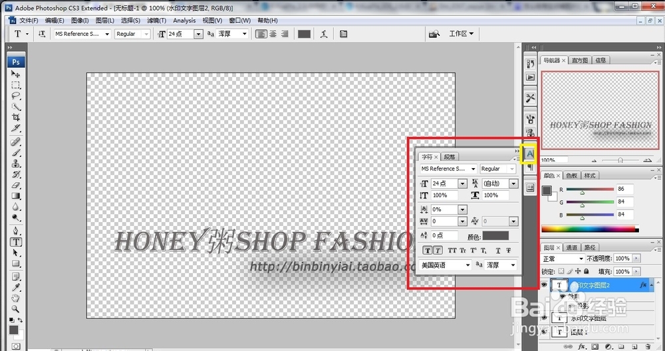The image size is (665, 351).
Task: Open the 图层(L) menu
Action: pyautogui.click(x=105, y=21)
